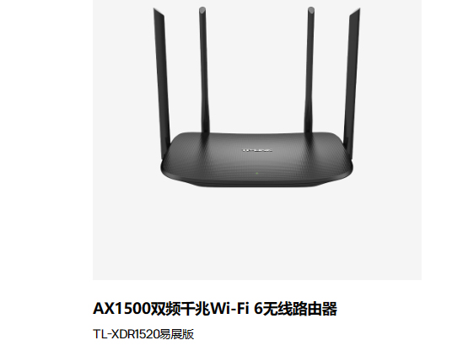
Task: Click the gray card area below the router
Action: [256, 236]
